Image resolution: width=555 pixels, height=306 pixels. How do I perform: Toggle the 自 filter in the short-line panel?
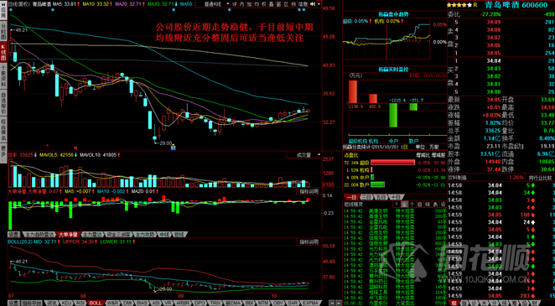(x=419, y=204)
